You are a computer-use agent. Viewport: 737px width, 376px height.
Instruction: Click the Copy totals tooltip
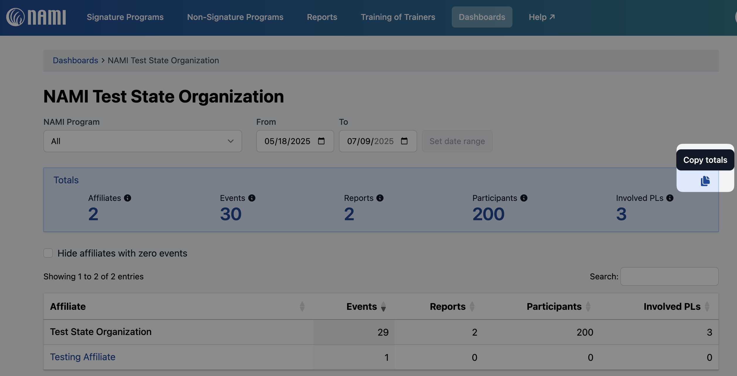pos(705,160)
